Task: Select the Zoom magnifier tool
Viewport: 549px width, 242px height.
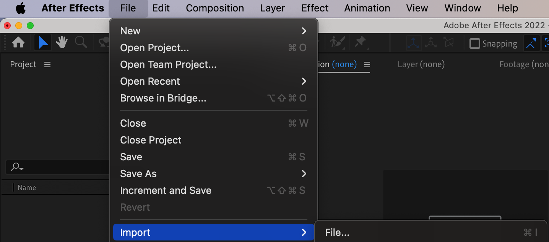Action: point(81,43)
